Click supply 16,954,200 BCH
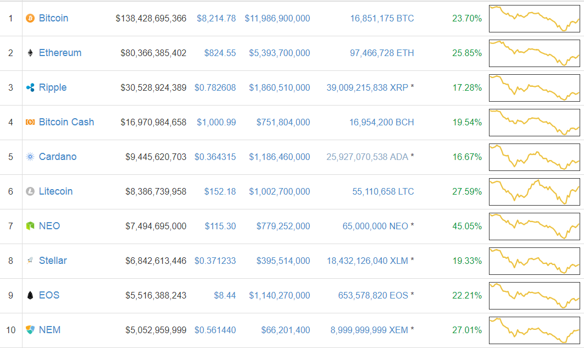The width and height of the screenshot is (584, 348). point(381,122)
